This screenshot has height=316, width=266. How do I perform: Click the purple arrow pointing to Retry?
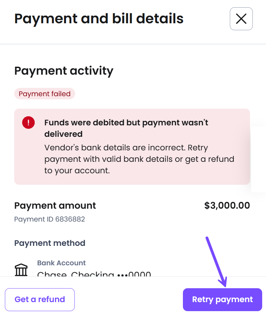(x=216, y=261)
